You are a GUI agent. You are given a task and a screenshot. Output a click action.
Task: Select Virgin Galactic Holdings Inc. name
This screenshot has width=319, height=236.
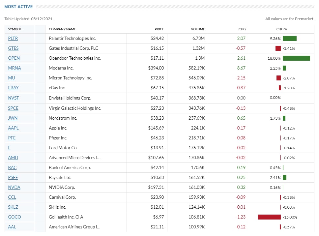(75, 108)
